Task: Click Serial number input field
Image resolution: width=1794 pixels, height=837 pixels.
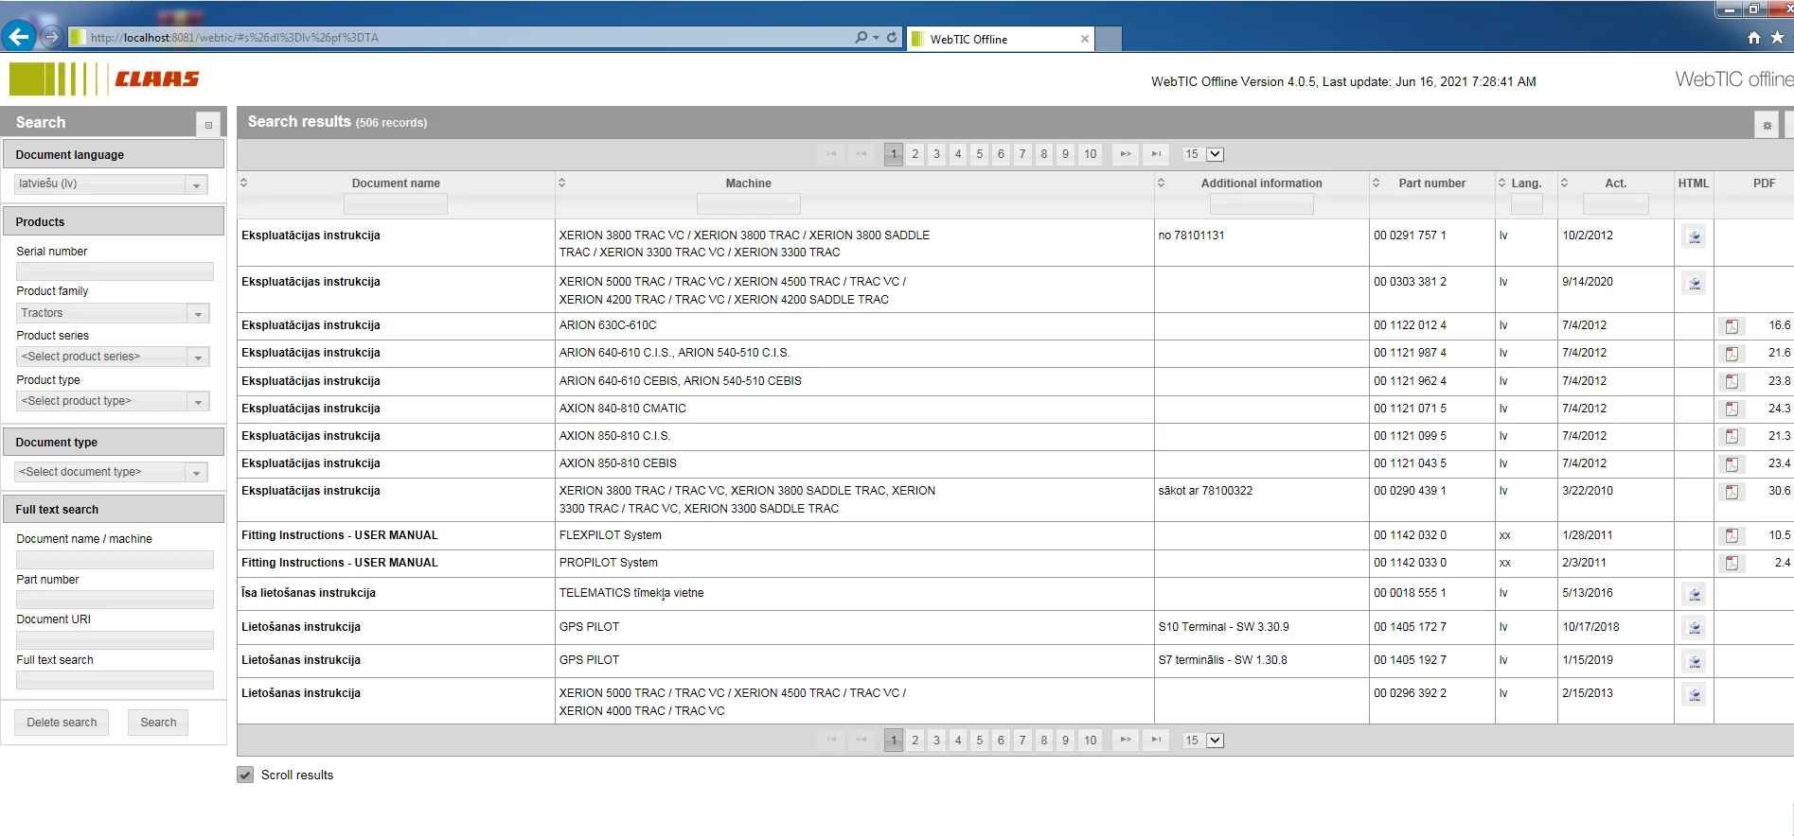Action: [115, 271]
